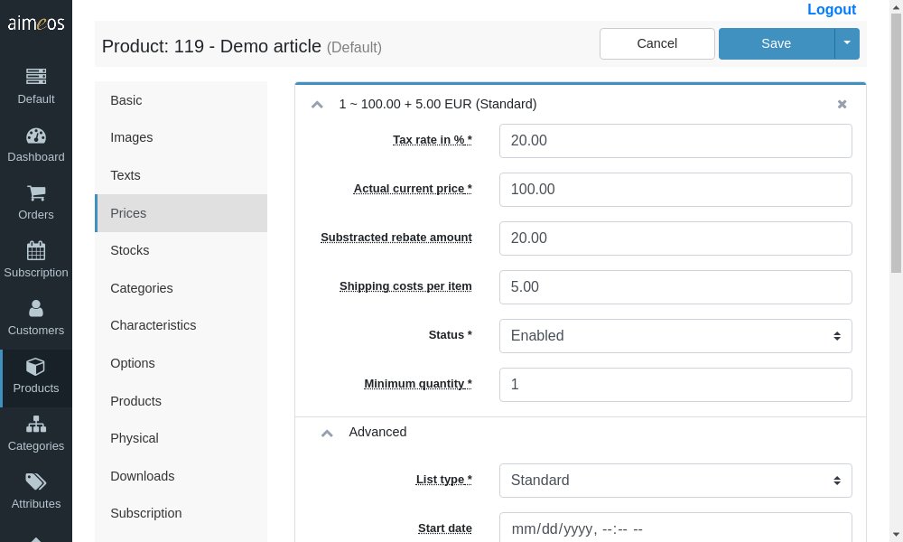This screenshot has width=903, height=542.
Task: Switch to the Images tab
Action: 131,137
